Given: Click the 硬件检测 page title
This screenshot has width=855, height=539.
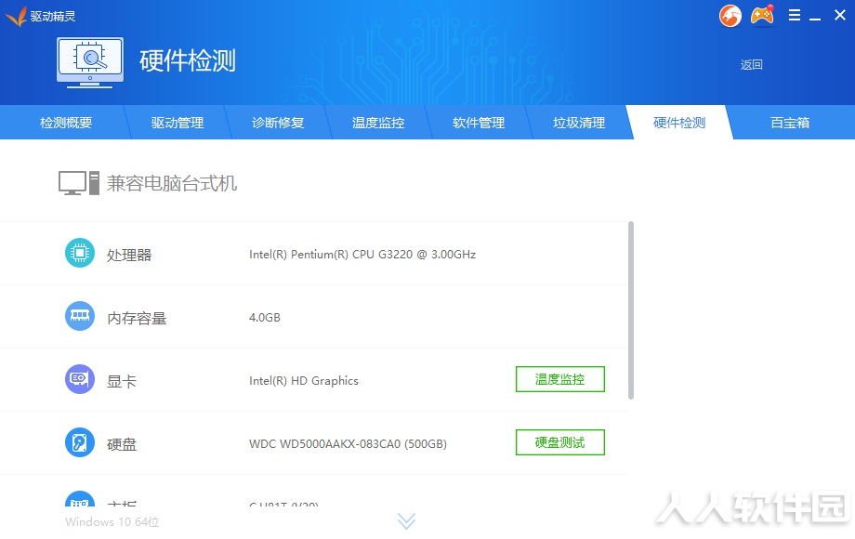Looking at the screenshot, I should [x=188, y=60].
